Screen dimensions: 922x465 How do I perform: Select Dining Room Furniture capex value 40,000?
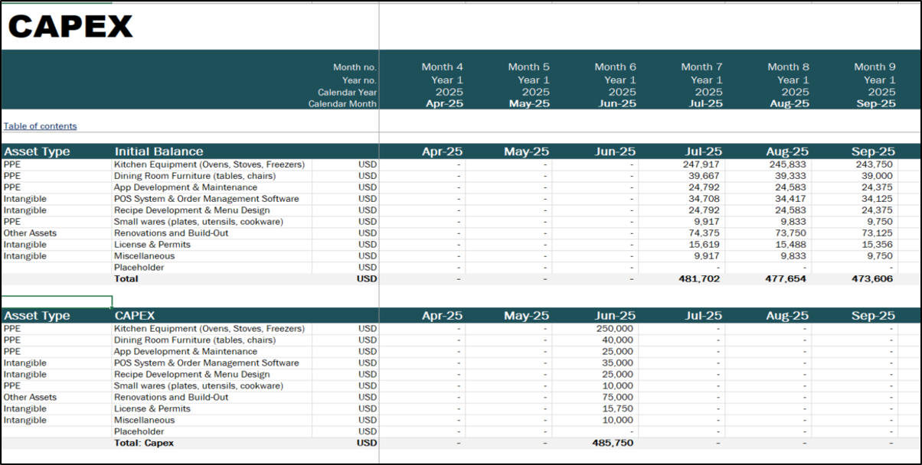(x=617, y=340)
